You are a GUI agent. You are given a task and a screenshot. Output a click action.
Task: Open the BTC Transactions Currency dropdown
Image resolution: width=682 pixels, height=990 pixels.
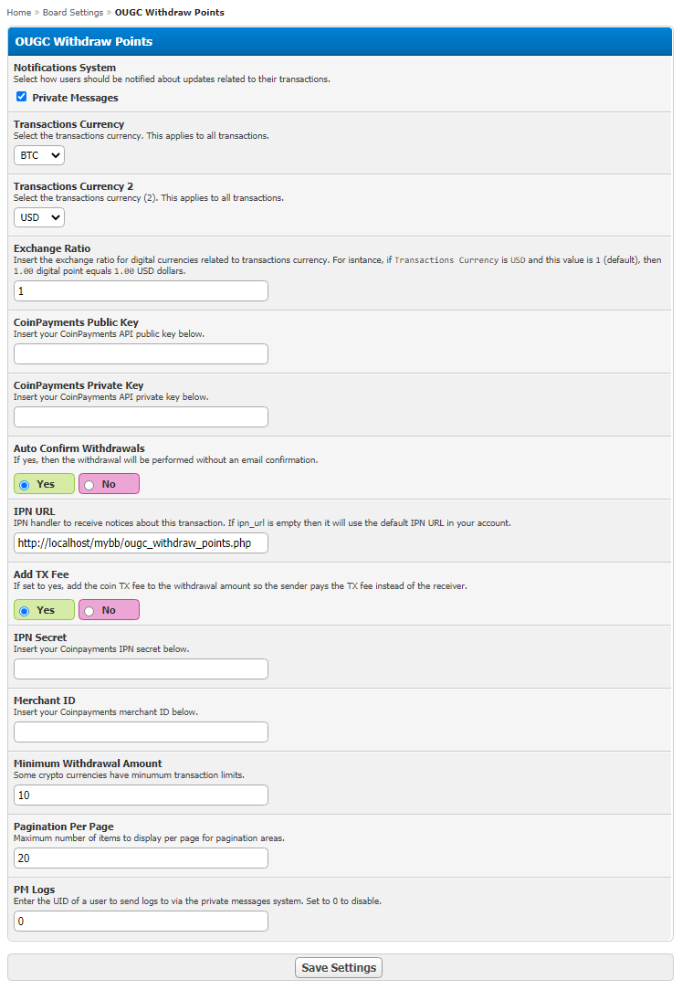pos(39,155)
